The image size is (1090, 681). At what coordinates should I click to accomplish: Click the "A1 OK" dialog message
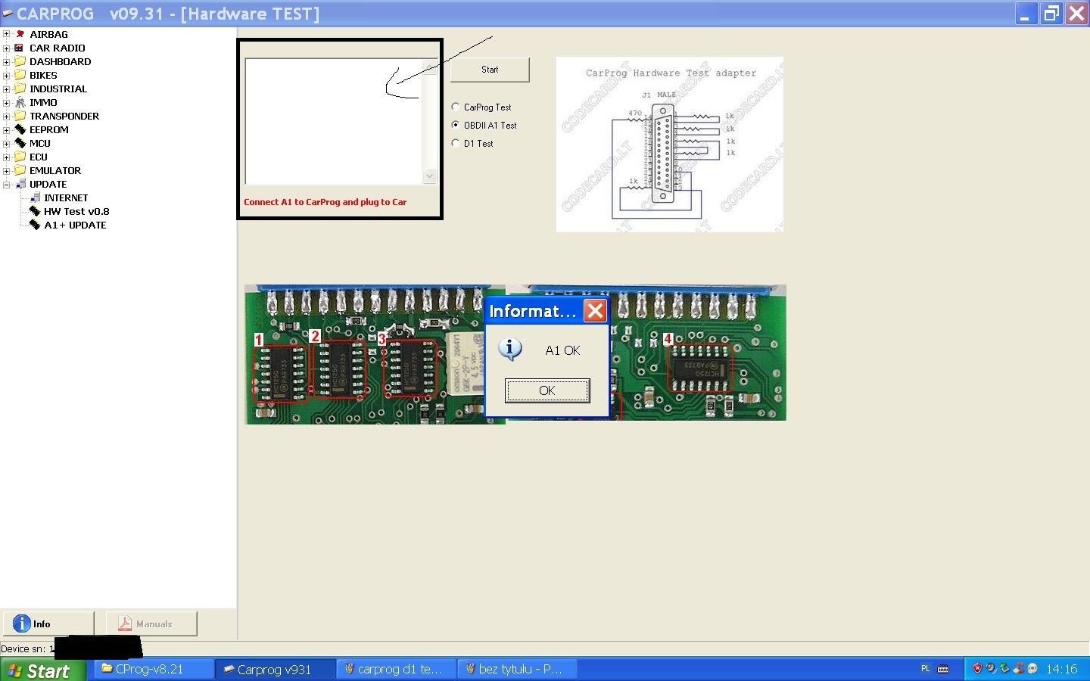[562, 350]
